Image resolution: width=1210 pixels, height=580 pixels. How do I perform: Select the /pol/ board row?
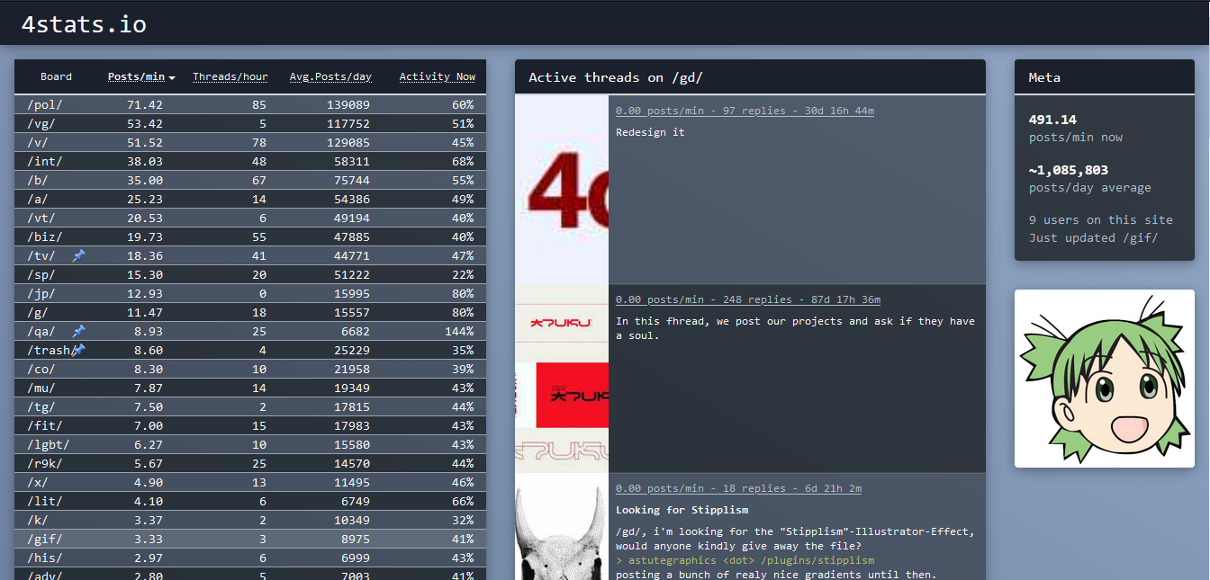pos(250,105)
